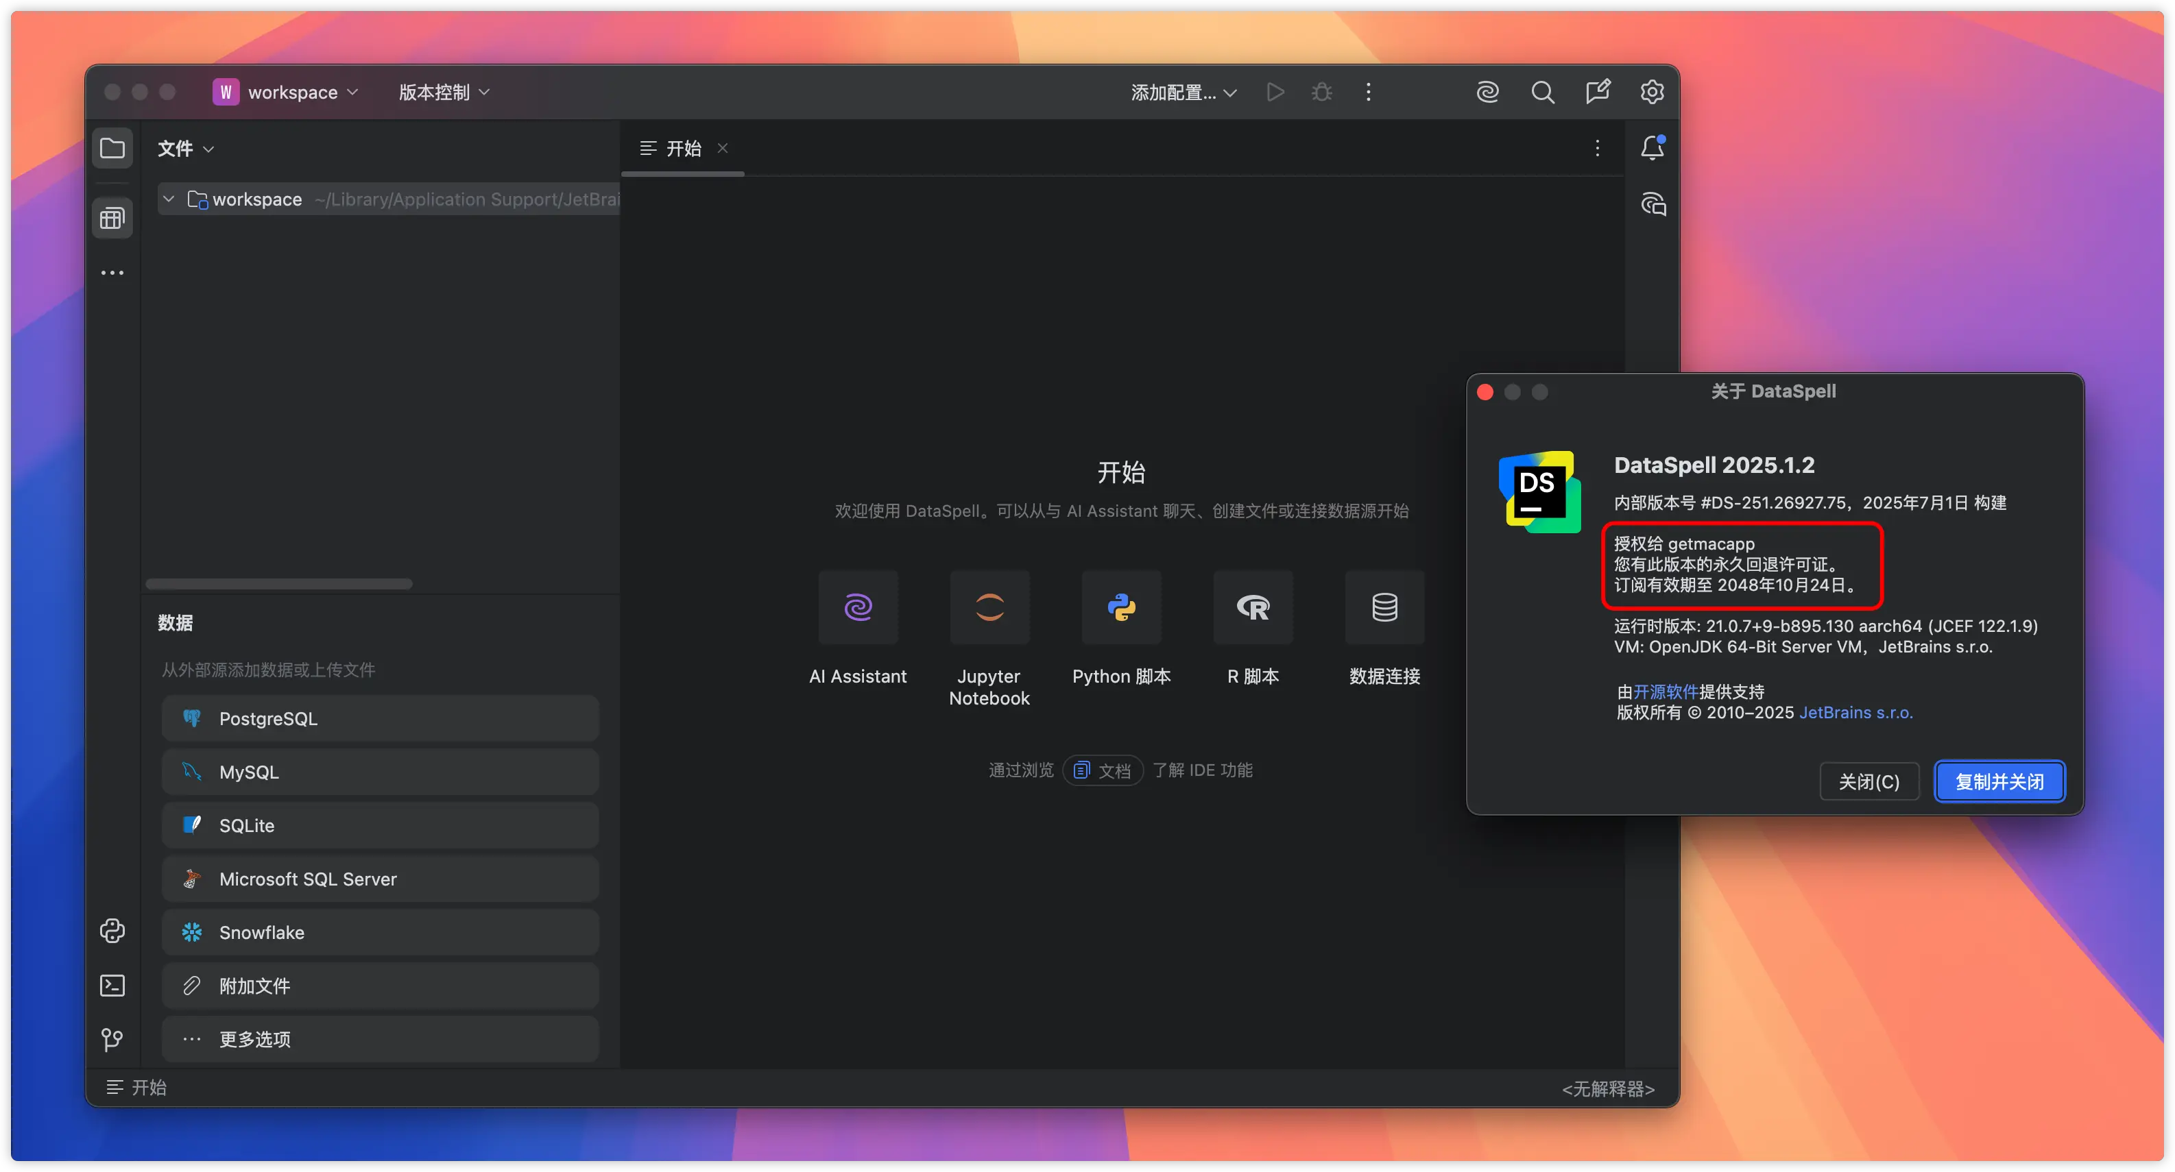
Task: Click 关闭(C) in About dialog
Action: (1869, 782)
